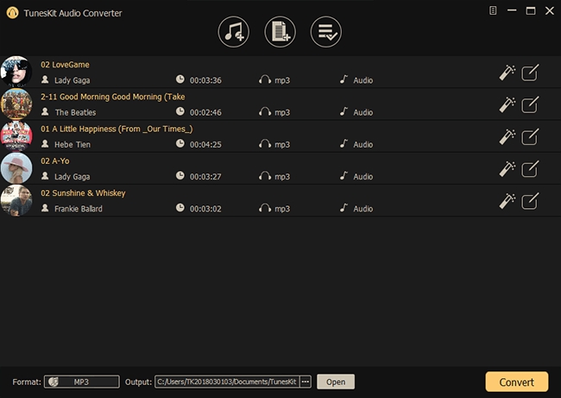Image resolution: width=561 pixels, height=398 pixels.
Task: Edit tags for A Little Happiness track
Action: tap(531, 136)
